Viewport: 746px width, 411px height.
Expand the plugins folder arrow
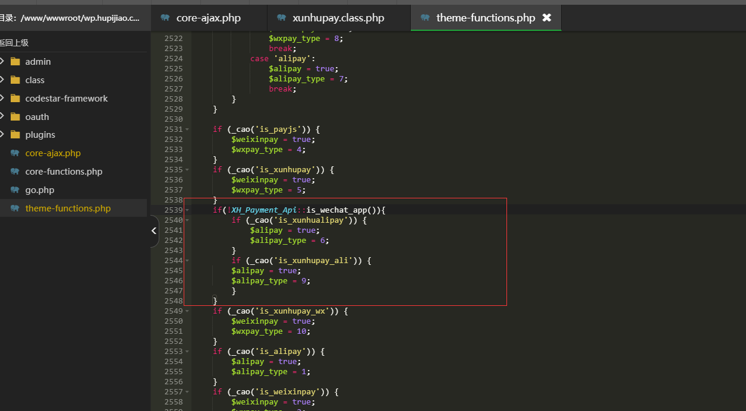pos(2,134)
